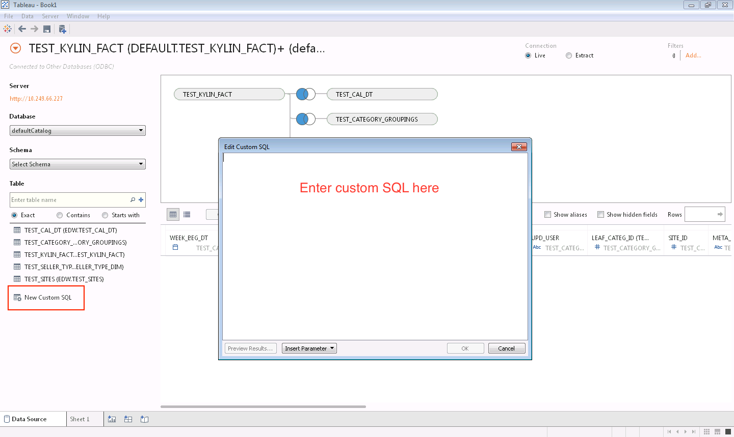
Task: Expand the Select Schema dropdown
Action: point(77,164)
